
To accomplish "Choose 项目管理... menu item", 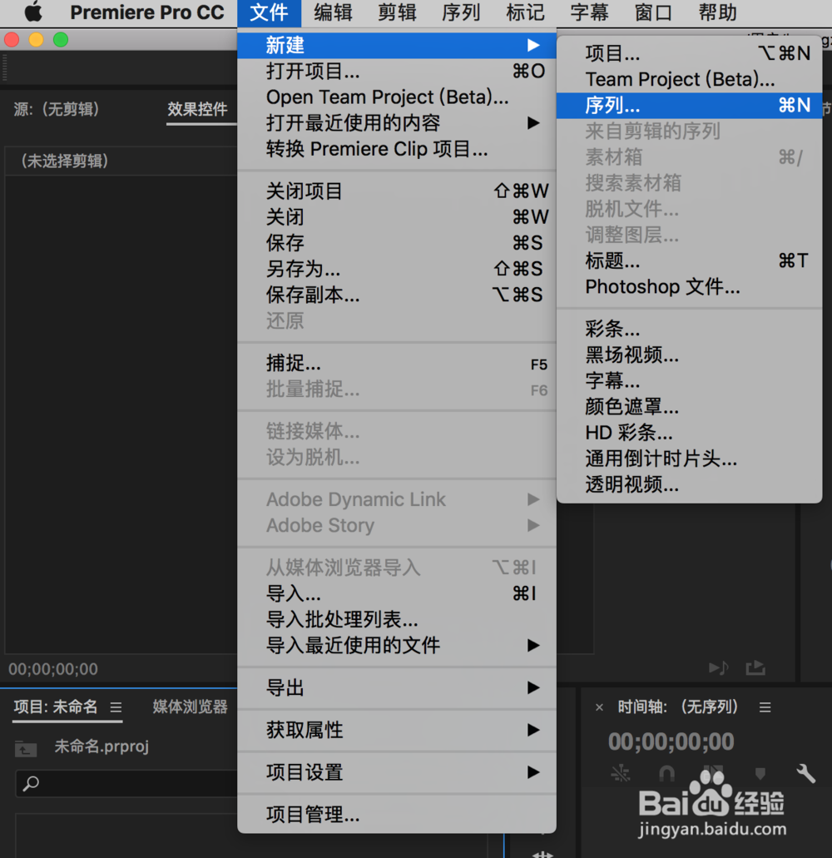I will pyautogui.click(x=397, y=815).
